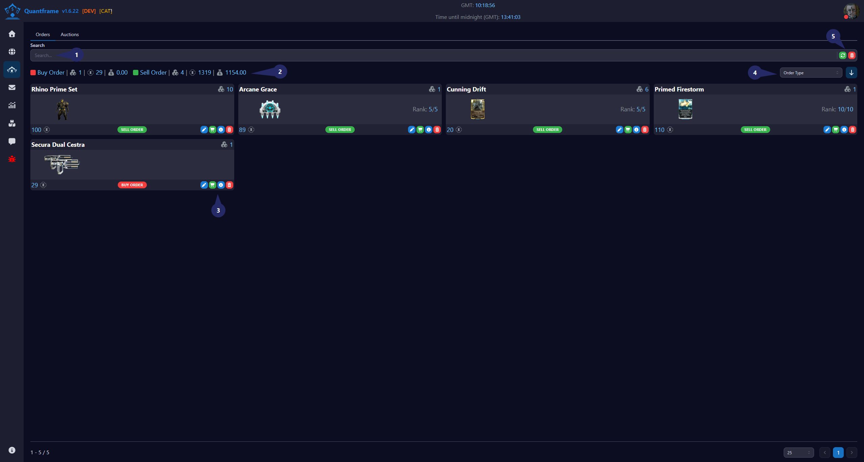Toggle the Buy Order filter
Screen dimensions: 864x462
47,73
